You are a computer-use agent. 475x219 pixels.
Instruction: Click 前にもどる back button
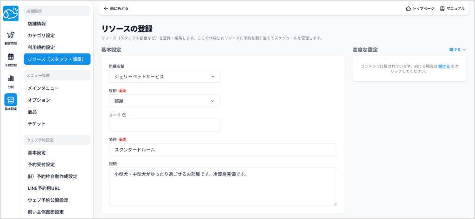pos(116,8)
